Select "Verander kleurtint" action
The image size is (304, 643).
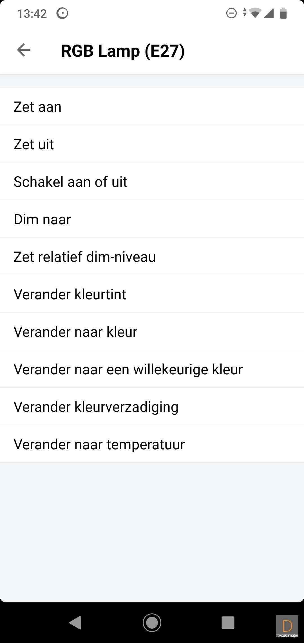pyautogui.click(x=152, y=294)
